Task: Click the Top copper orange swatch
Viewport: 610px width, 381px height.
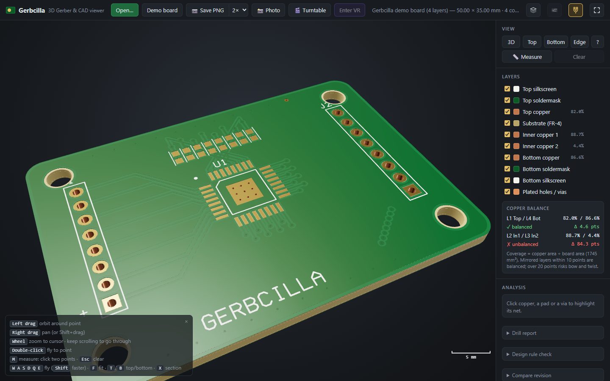Action: (x=516, y=112)
